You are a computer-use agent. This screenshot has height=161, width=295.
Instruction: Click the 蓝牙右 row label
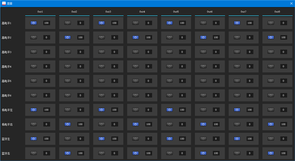[6, 153]
